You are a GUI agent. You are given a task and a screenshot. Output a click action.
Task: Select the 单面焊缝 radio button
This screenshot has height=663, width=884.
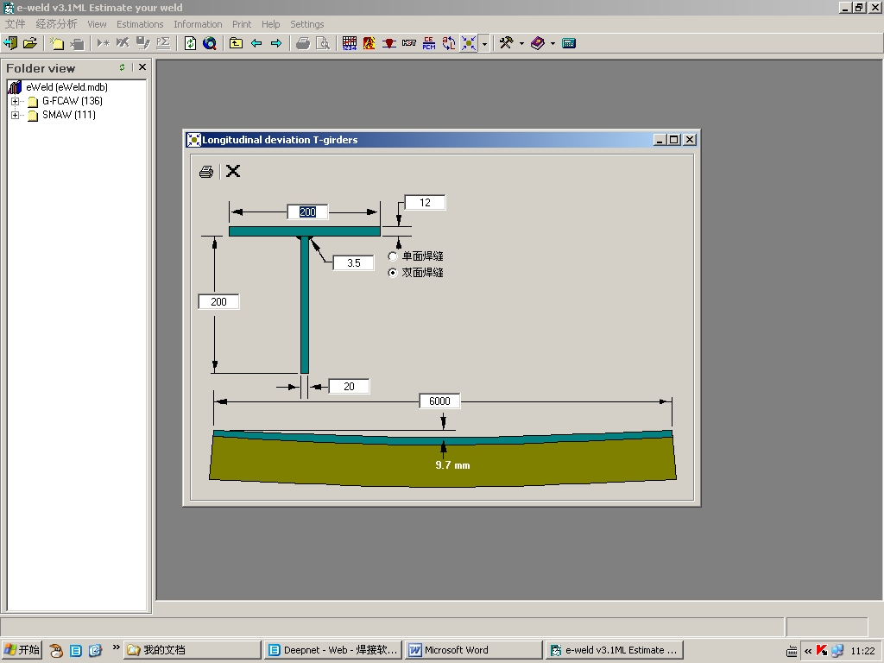click(394, 256)
